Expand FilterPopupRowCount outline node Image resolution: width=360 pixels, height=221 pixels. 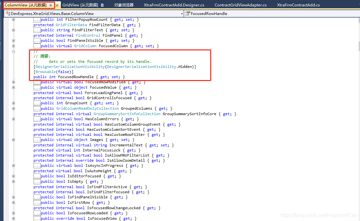click(14, 19)
